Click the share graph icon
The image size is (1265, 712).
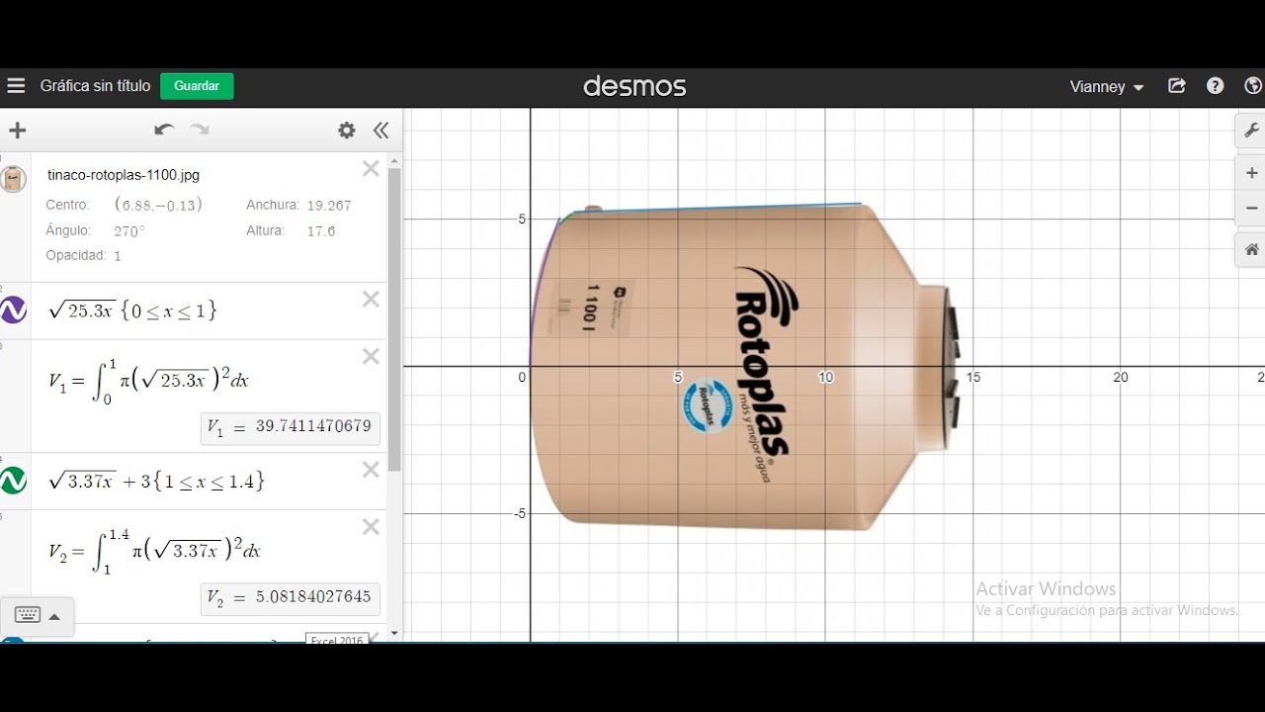tap(1176, 86)
